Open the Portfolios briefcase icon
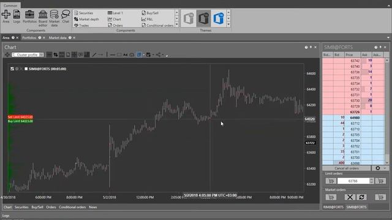Image resolution: width=392 pixels, height=220 pixels. (29, 16)
